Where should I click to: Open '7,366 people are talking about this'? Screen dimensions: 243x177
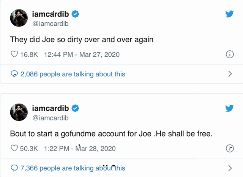[73, 168]
